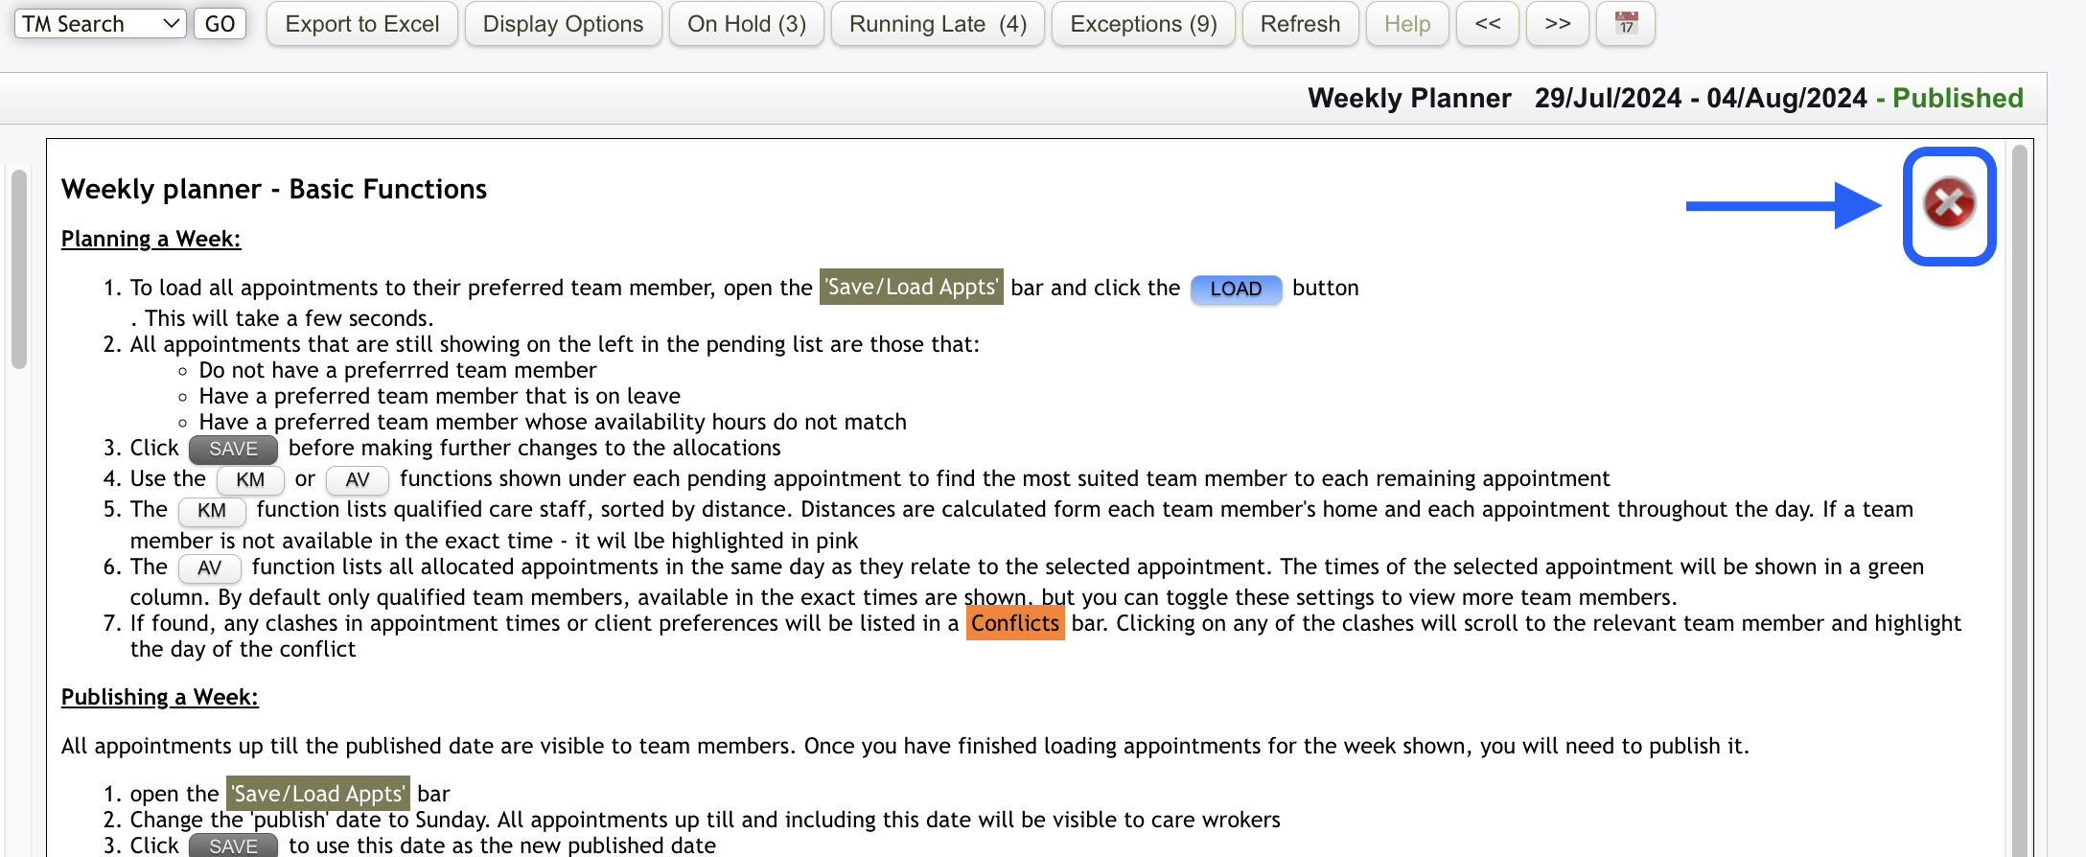Click the 'Planning a Week:' heading
Viewport: 2086px width, 857px height.
point(151,239)
